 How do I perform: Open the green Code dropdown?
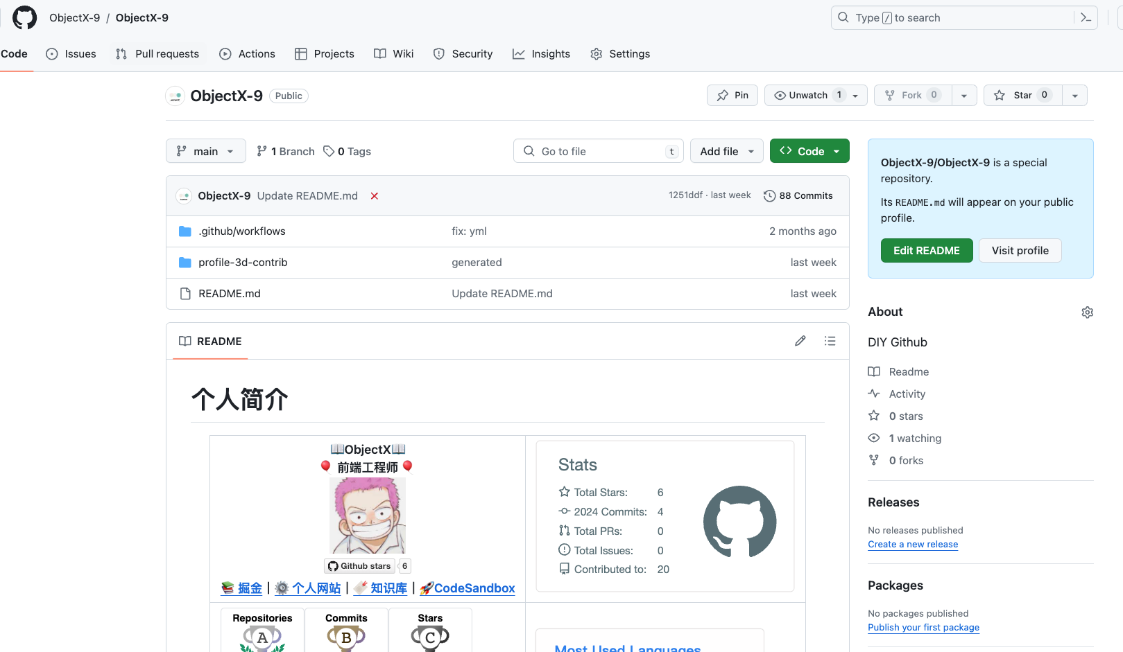[x=809, y=151]
